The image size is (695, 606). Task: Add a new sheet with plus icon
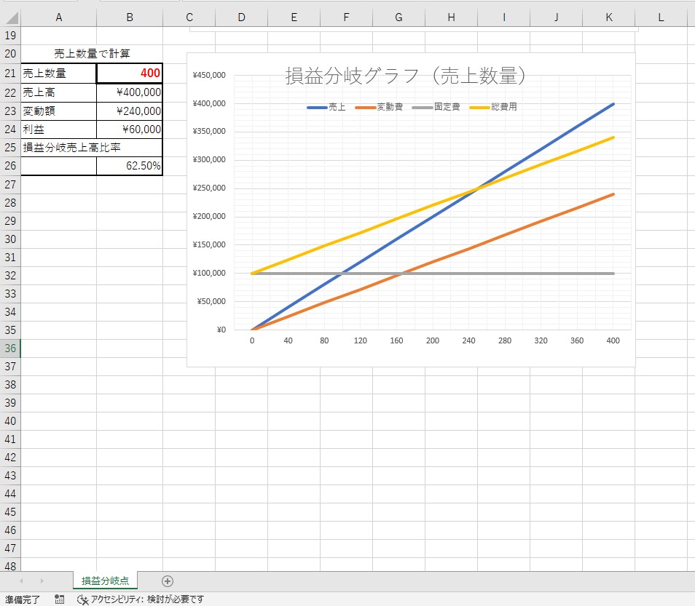click(168, 581)
